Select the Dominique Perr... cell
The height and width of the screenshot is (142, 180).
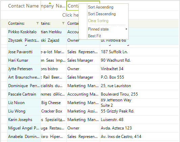[24, 86]
